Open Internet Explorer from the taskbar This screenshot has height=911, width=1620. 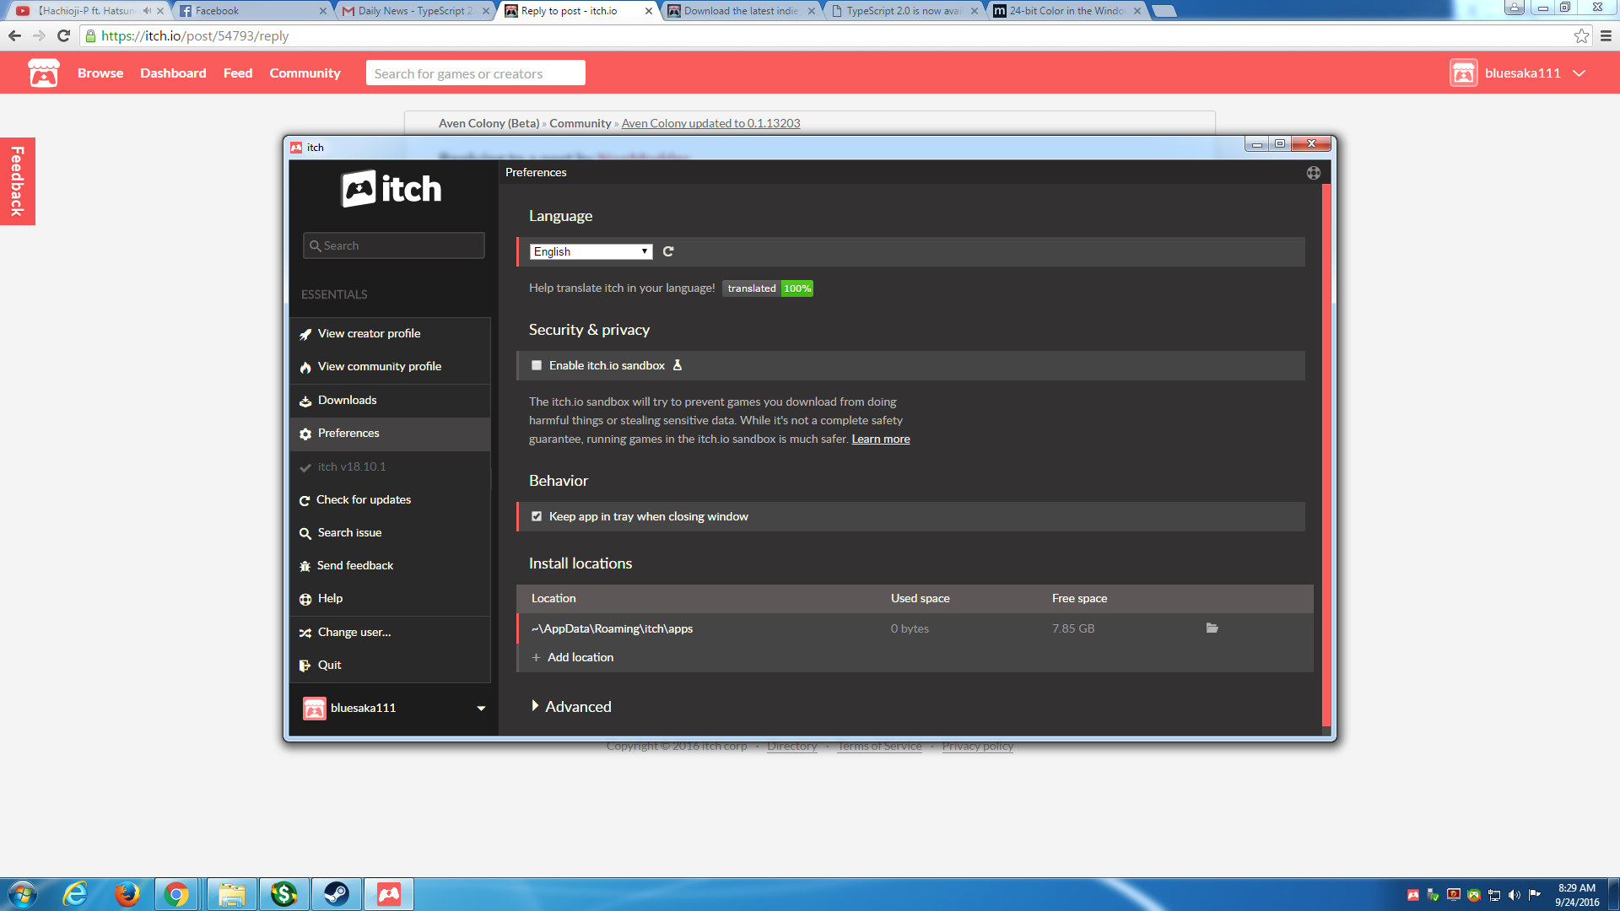76,894
